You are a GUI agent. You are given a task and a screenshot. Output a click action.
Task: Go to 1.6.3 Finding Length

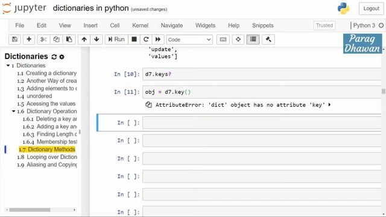pyautogui.click(x=49, y=134)
